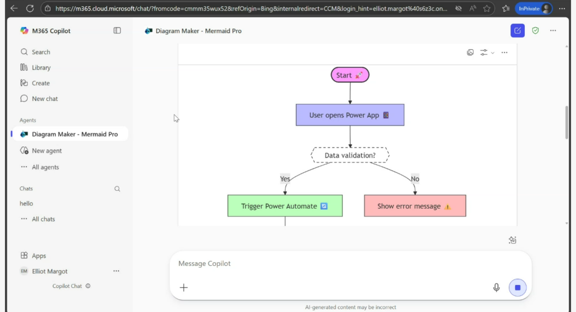
Task: Click the Diagram Maker - Mermaid Pro header title
Action: pyautogui.click(x=199, y=31)
